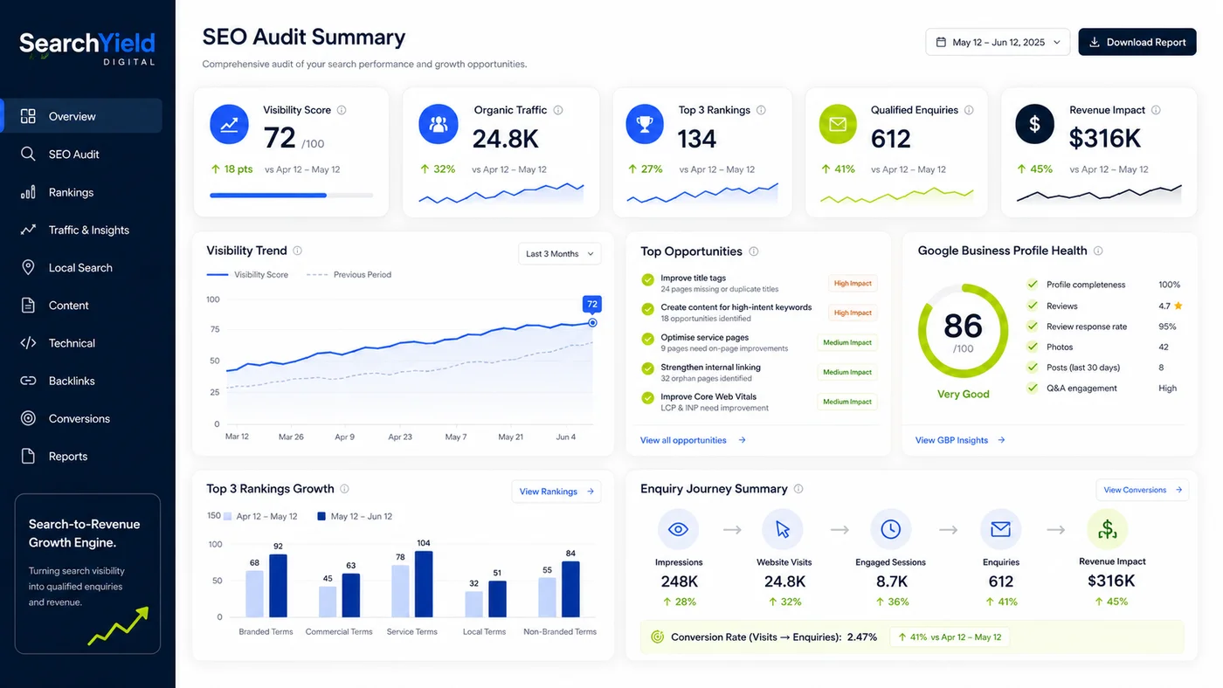Open the May 12 – Jun 12, 2025 date picker

998,42
